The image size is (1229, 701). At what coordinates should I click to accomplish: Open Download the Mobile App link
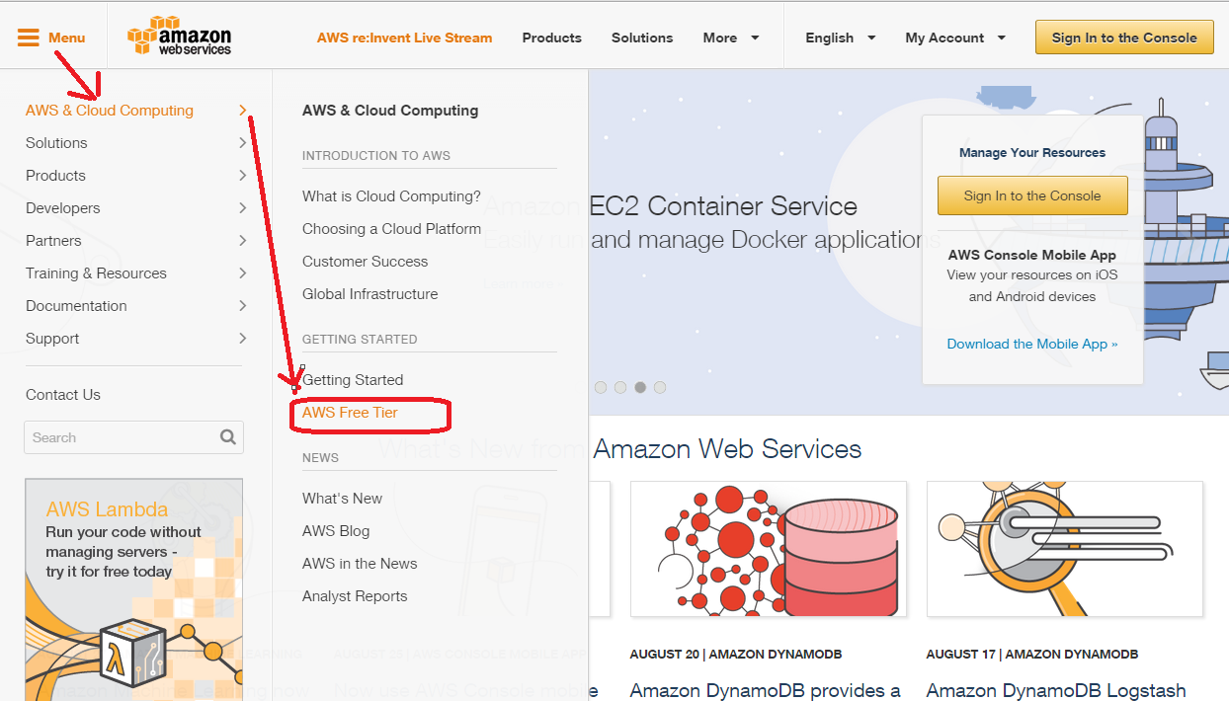pyautogui.click(x=1032, y=344)
